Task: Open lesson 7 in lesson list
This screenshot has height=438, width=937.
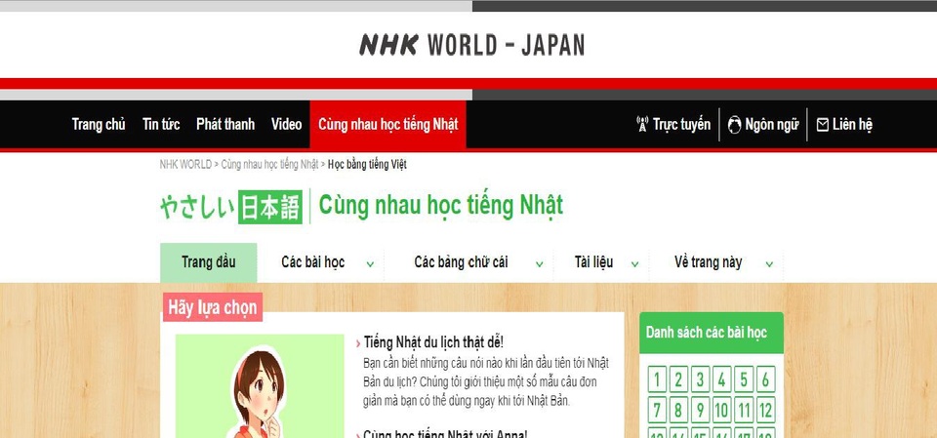Action: pyautogui.click(x=657, y=410)
